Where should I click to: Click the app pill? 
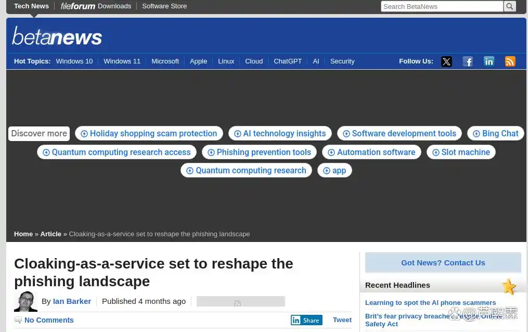[x=334, y=170]
